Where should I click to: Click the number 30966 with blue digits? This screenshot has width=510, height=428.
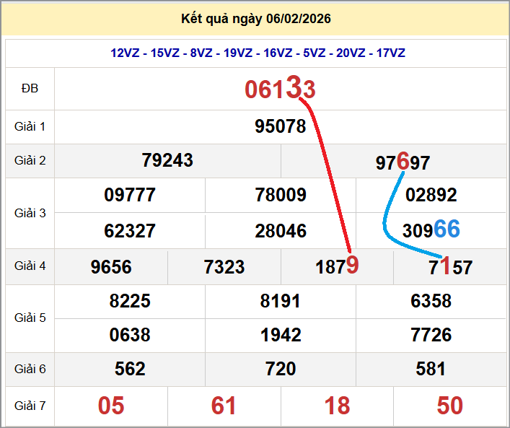(x=431, y=230)
